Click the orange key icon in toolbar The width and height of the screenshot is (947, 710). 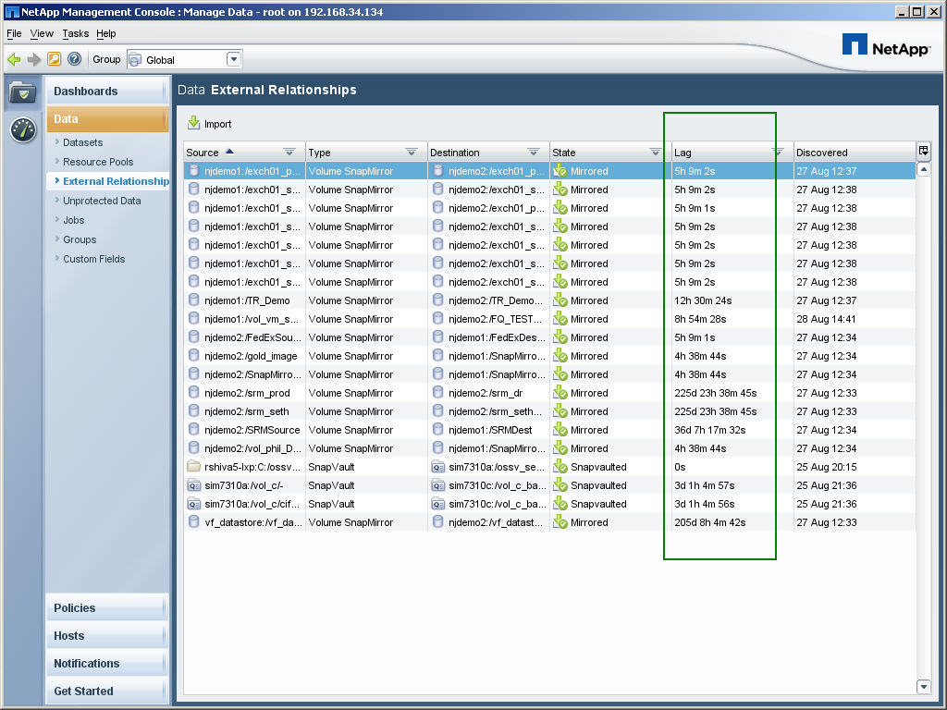point(55,59)
